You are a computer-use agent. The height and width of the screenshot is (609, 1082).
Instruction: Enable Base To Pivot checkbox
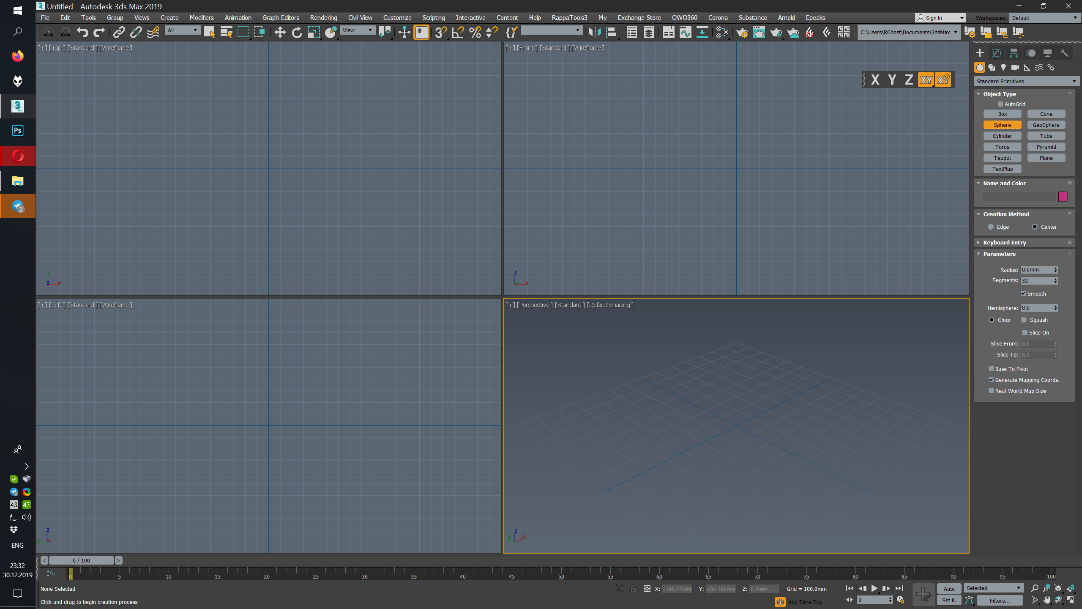click(x=991, y=369)
